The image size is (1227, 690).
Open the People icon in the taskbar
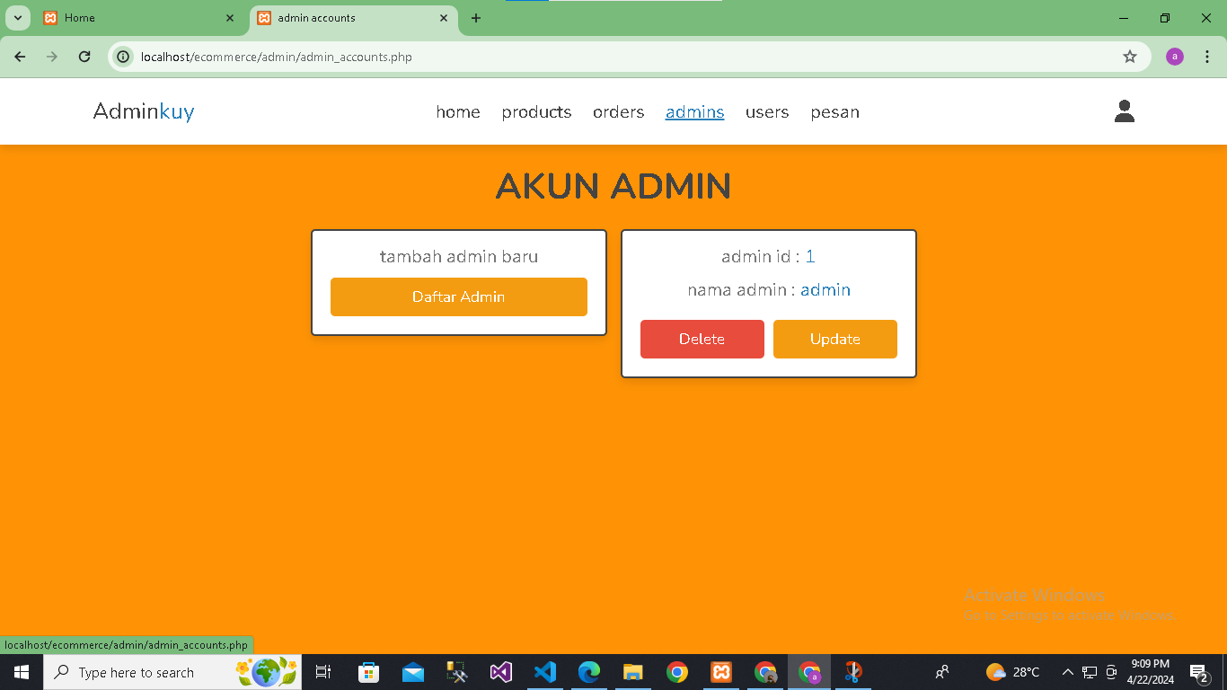point(942,672)
